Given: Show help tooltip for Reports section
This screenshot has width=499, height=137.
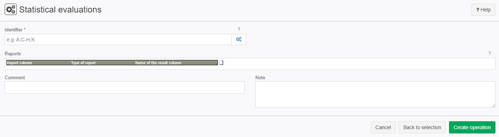Looking at the screenshot, I should (x=490, y=53).
